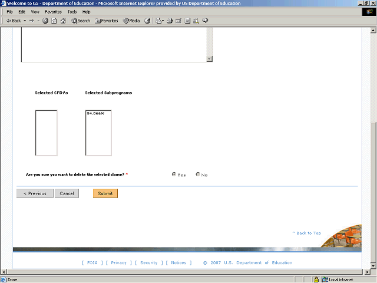Open the Help menu
The height and width of the screenshot is (283, 377).
point(87,12)
